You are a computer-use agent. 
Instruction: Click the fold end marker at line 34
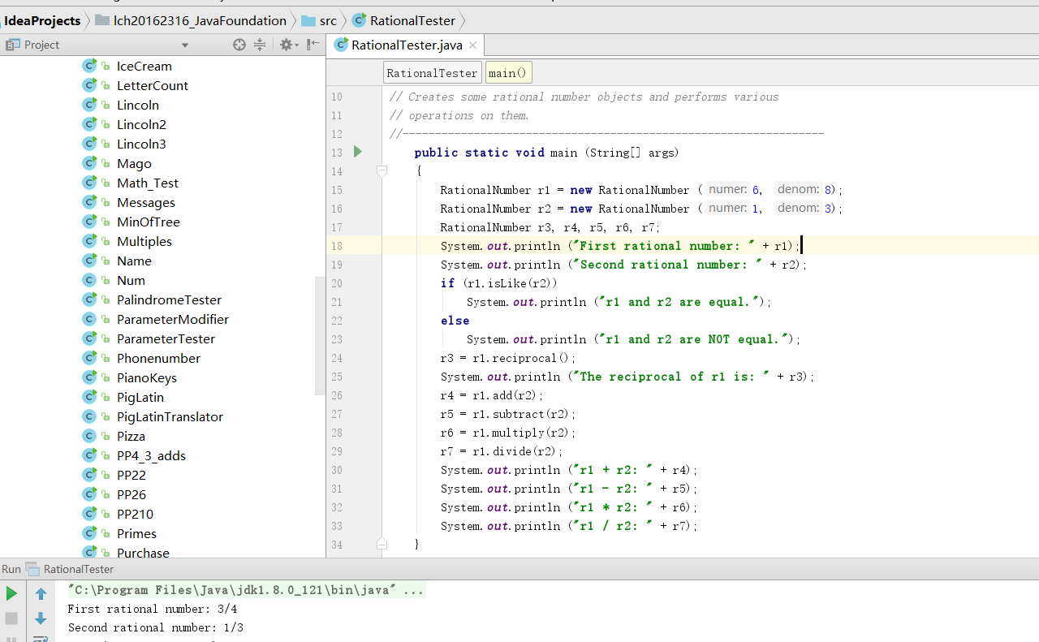382,544
